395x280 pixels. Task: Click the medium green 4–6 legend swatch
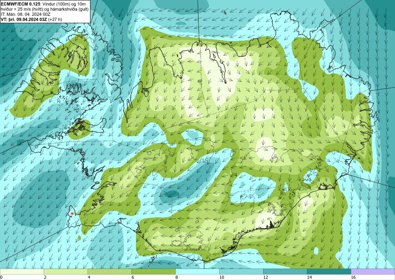tap(109, 271)
